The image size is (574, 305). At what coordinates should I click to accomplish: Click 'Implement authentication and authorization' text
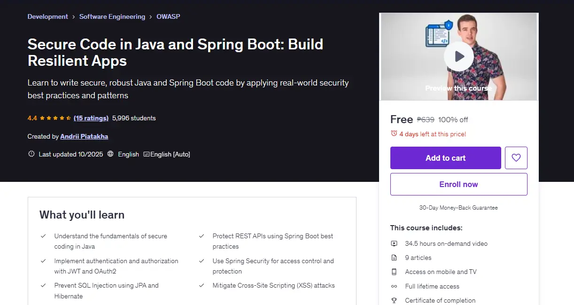point(116,266)
